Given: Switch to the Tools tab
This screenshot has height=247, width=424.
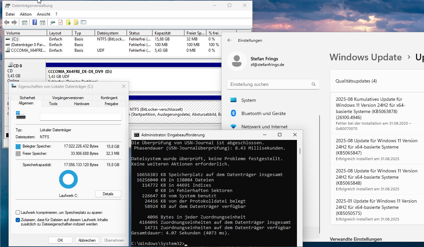Looking at the screenshot, I should click(x=53, y=104).
